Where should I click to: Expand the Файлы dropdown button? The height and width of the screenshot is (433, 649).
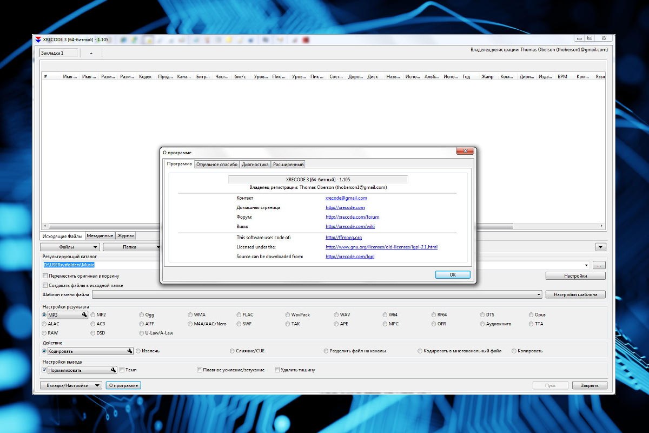tap(70, 247)
